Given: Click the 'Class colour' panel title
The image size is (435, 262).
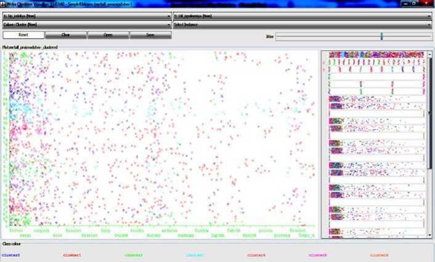Looking at the screenshot, I should pyautogui.click(x=11, y=244).
